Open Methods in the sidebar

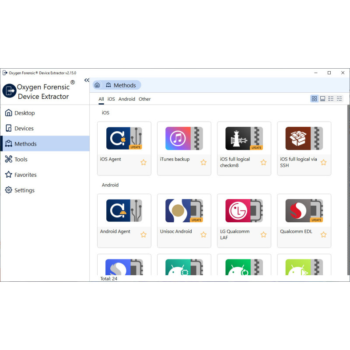click(x=45, y=144)
